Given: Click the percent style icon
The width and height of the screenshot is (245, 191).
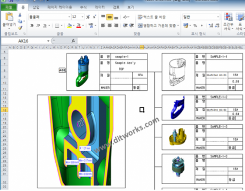Looking at the screenshot, I should [195, 26].
